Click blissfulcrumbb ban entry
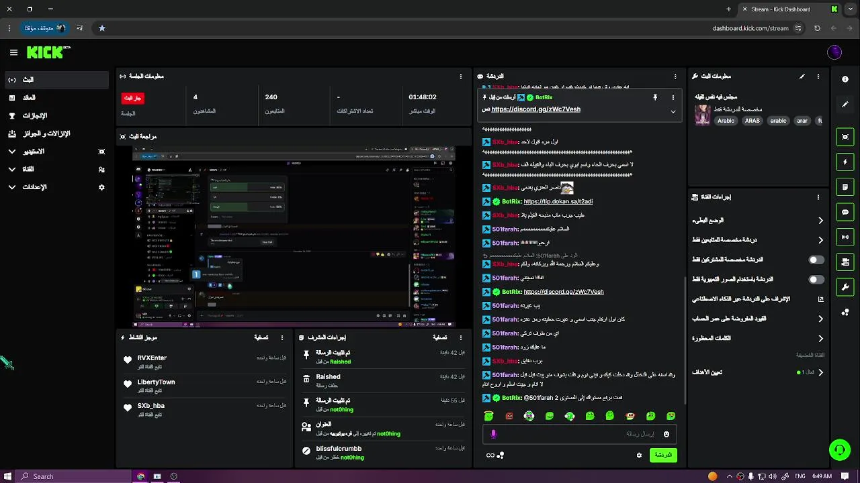This screenshot has width=860, height=483. coord(384,453)
